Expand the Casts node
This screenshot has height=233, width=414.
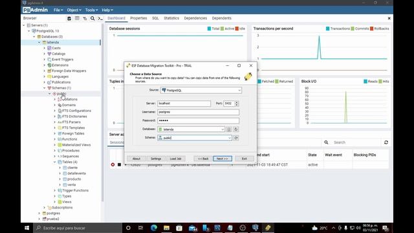45,48
